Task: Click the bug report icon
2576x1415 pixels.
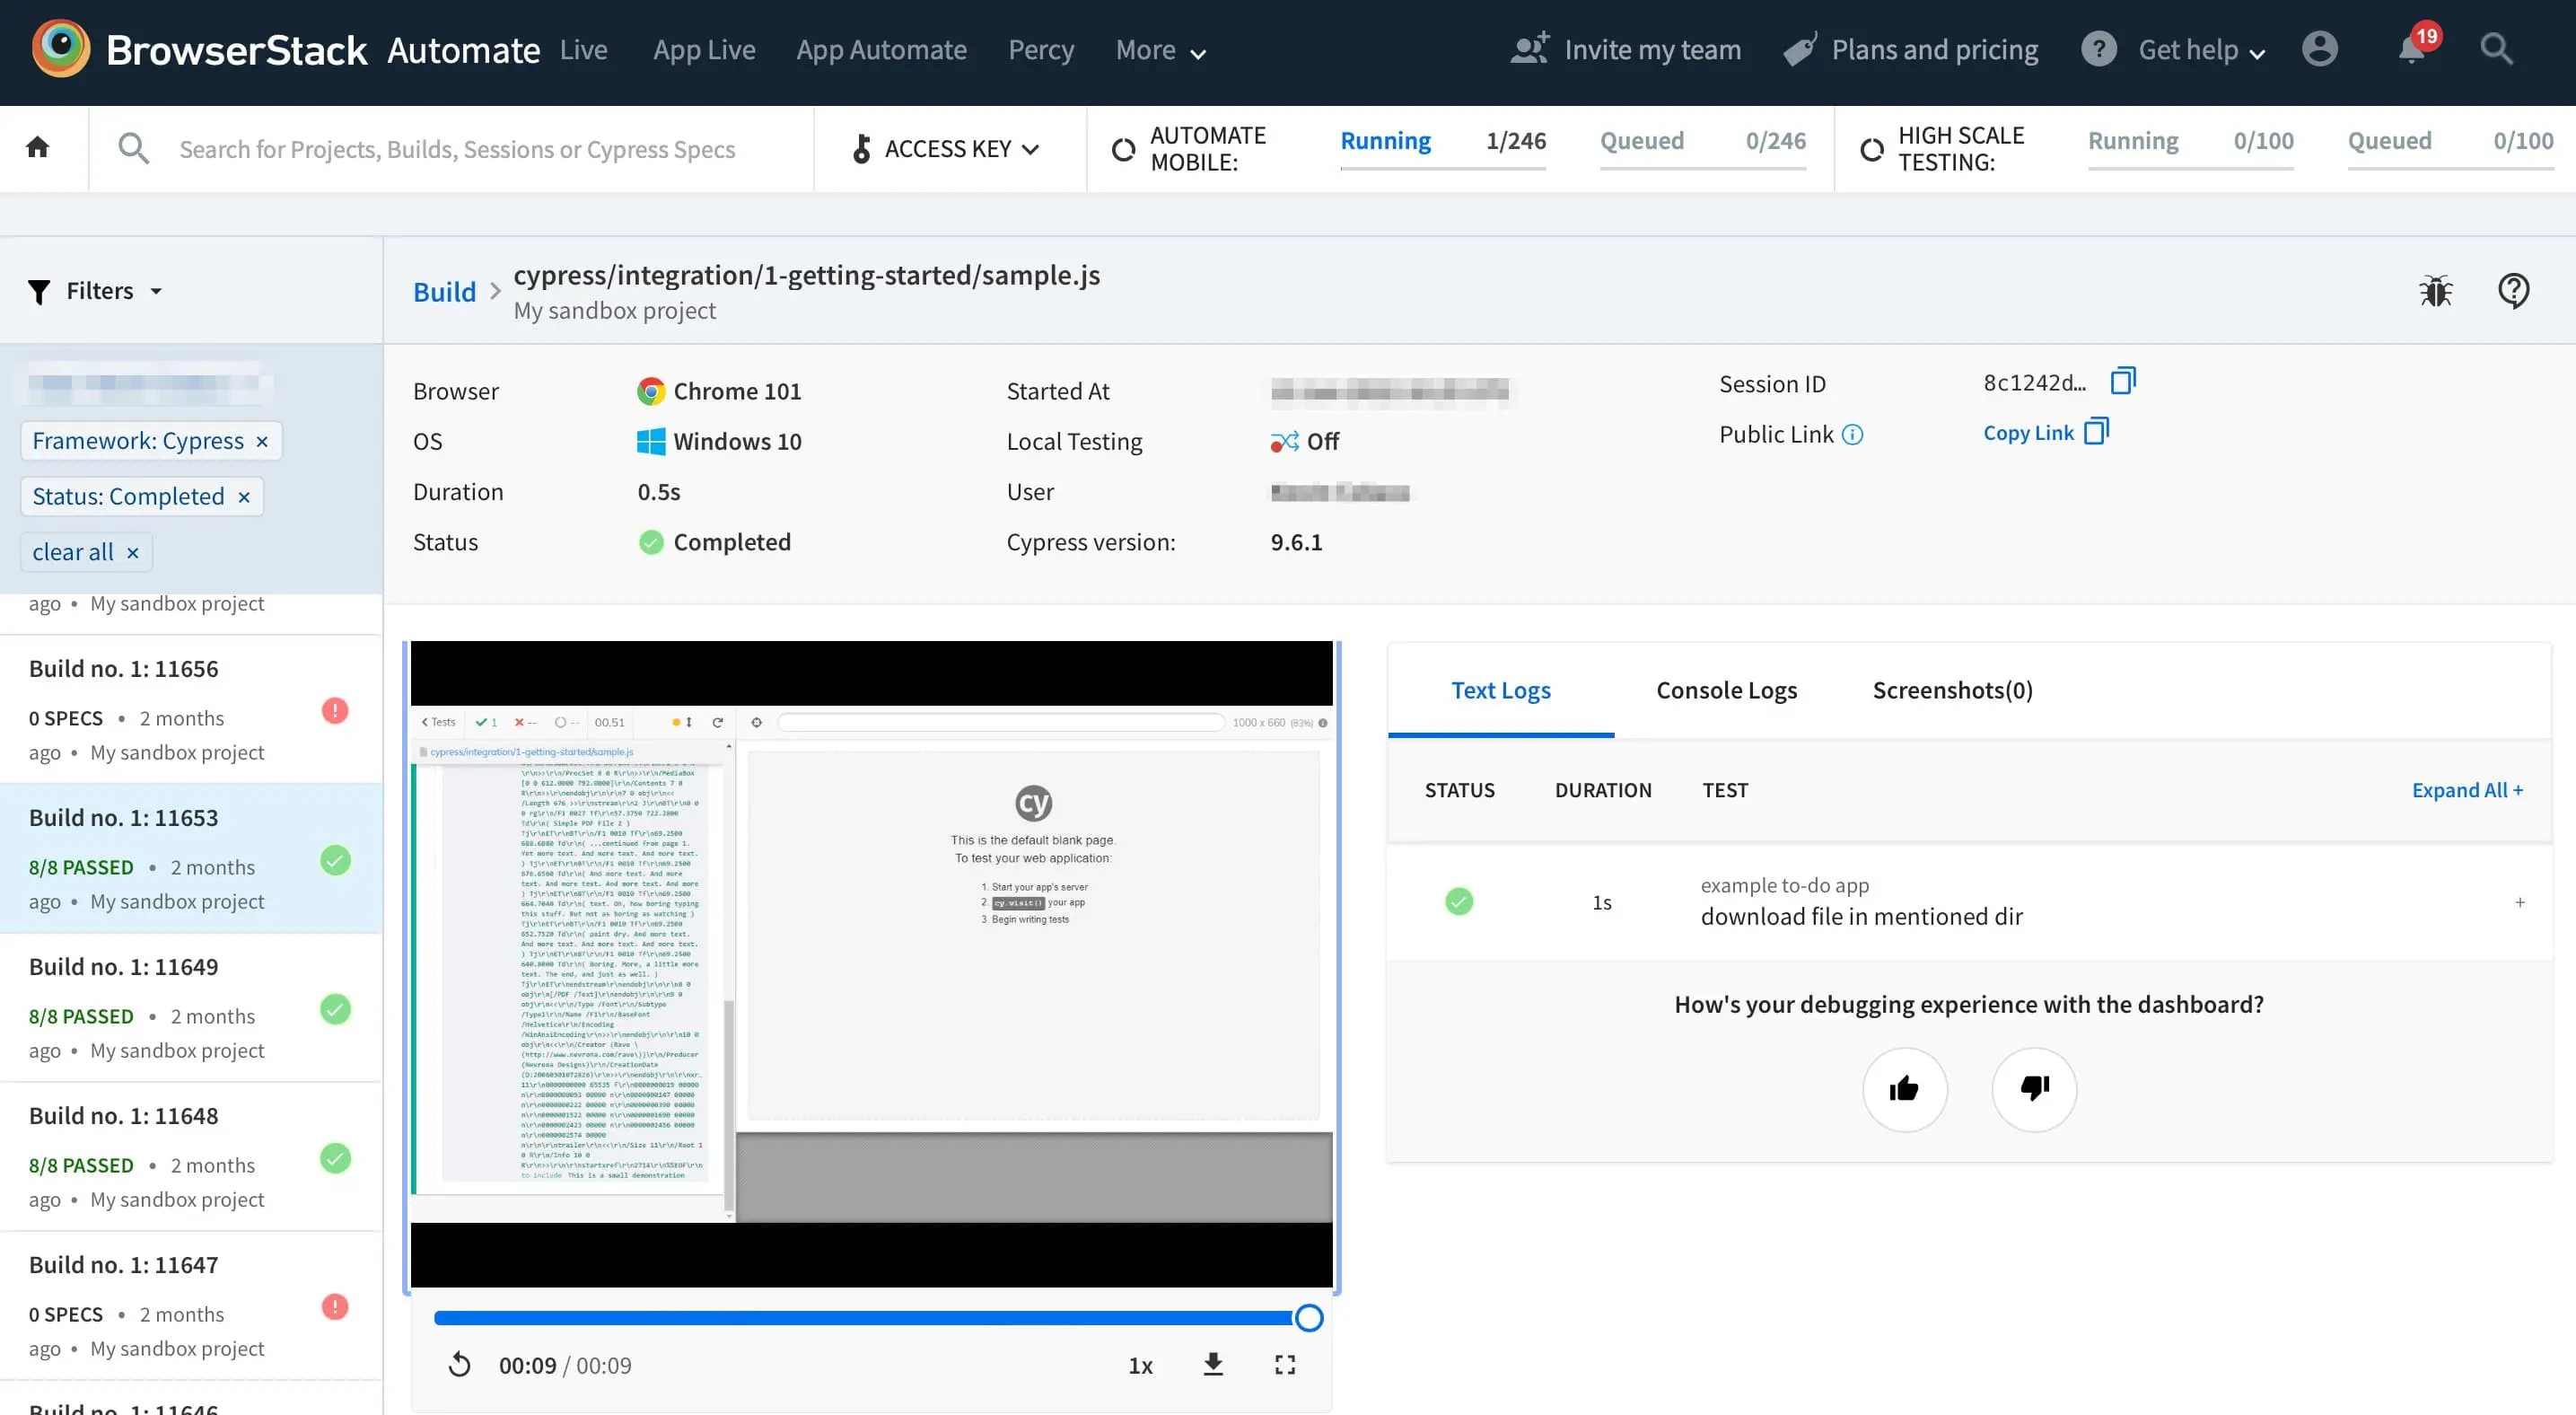Action: tap(2434, 291)
